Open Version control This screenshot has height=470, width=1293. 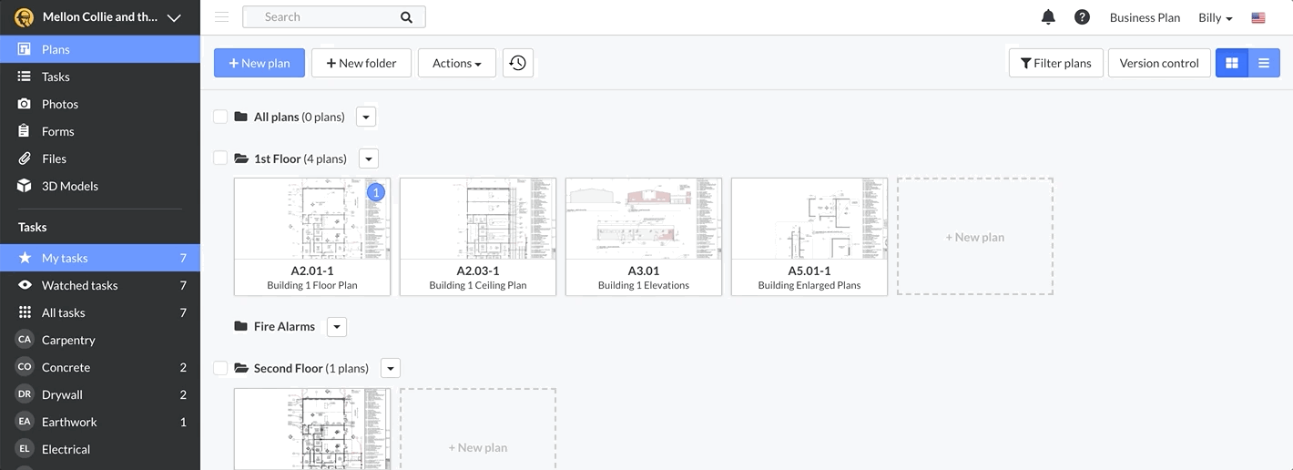[x=1159, y=63]
